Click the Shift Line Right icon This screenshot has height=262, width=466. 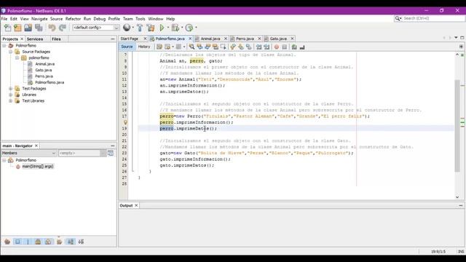coord(266,47)
